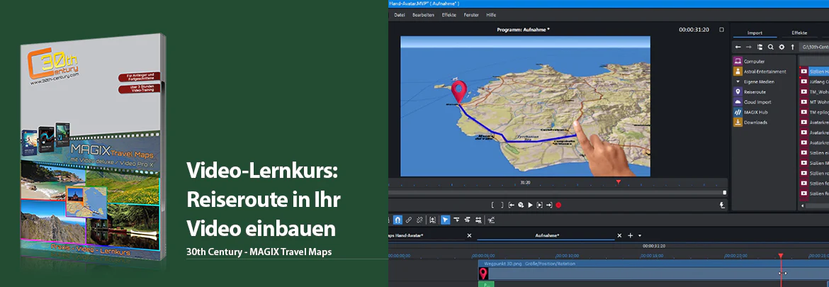The width and height of the screenshot is (829, 287).
Task: Click the forward arrow in media pool
Action: [749, 47]
